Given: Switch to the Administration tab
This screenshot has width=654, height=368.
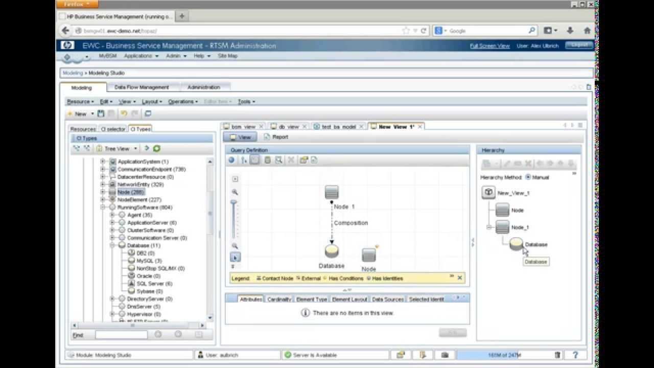Looking at the screenshot, I should pyautogui.click(x=203, y=87).
